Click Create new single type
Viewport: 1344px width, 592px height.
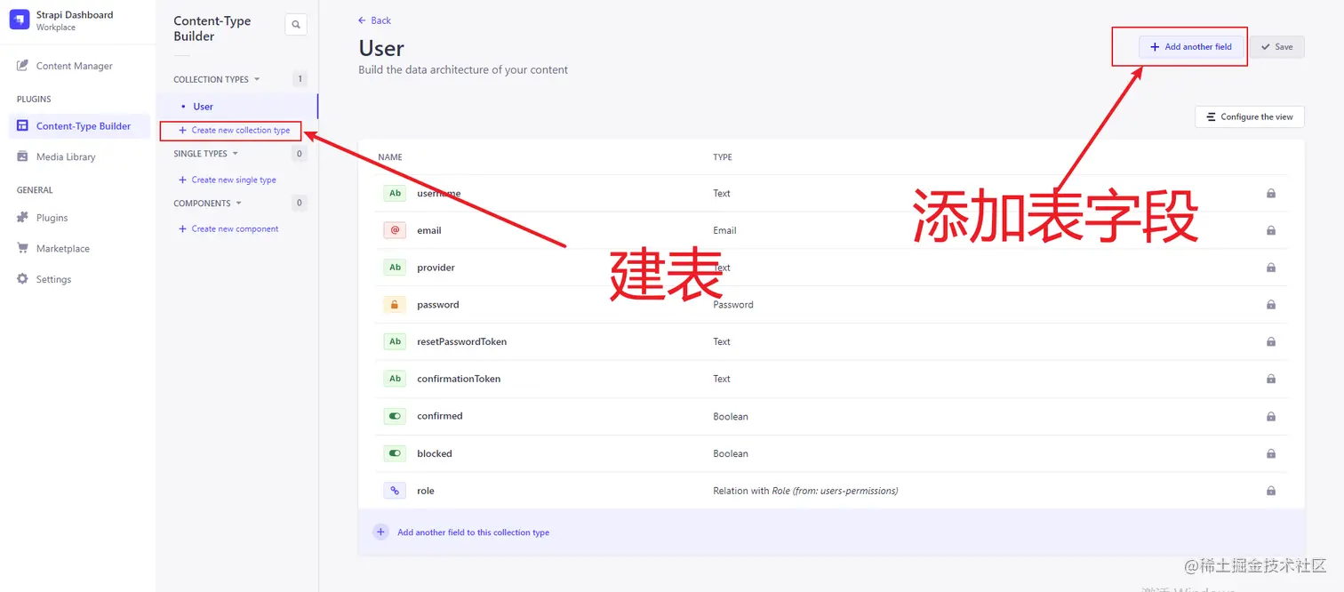coord(228,180)
